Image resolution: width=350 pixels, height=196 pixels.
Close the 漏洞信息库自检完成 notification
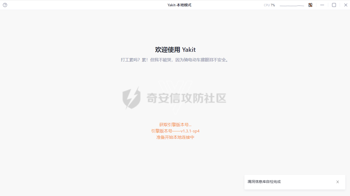338,182
